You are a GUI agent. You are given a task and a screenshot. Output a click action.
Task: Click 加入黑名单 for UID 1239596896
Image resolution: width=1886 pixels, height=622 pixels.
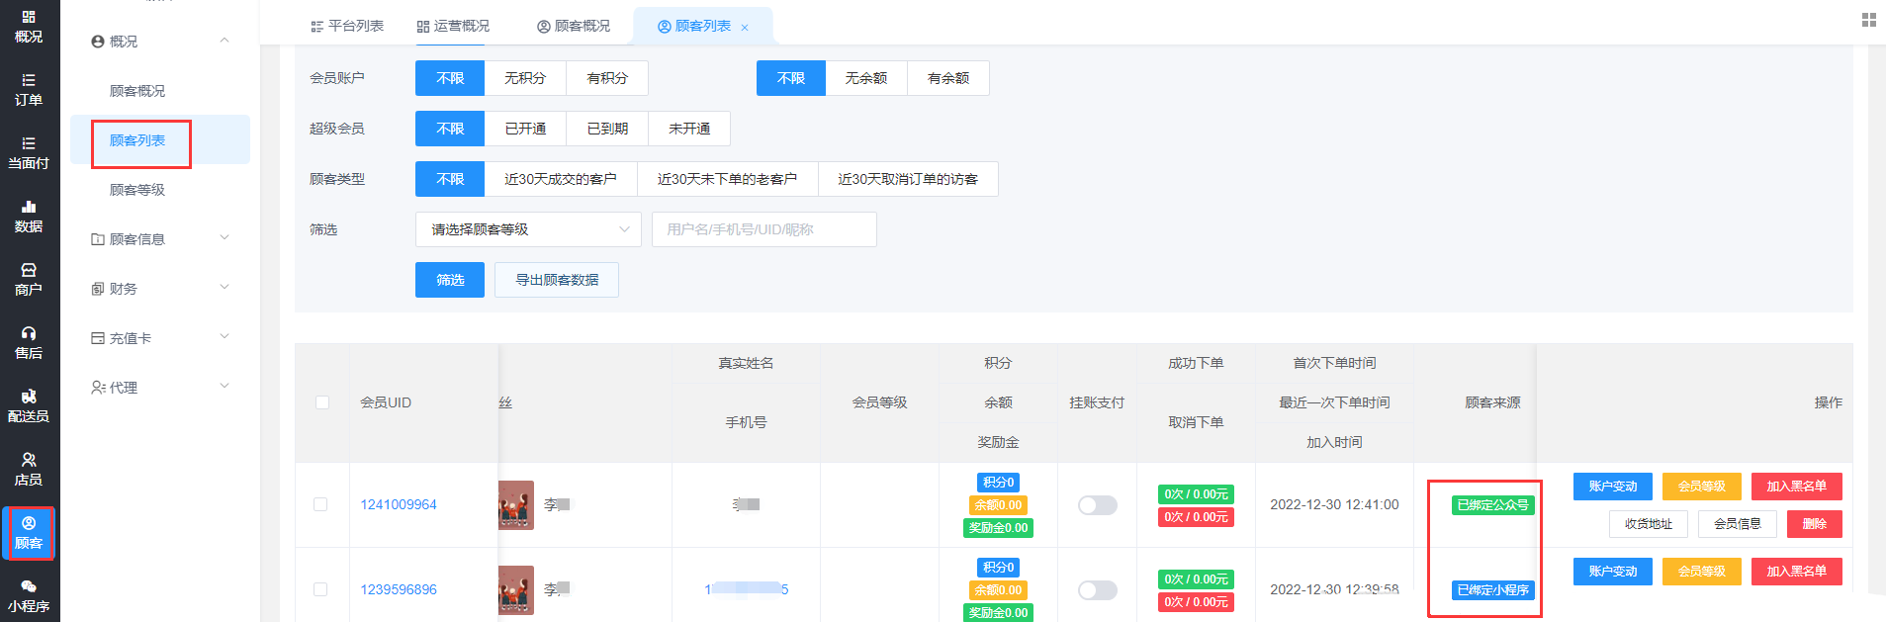[x=1797, y=572]
